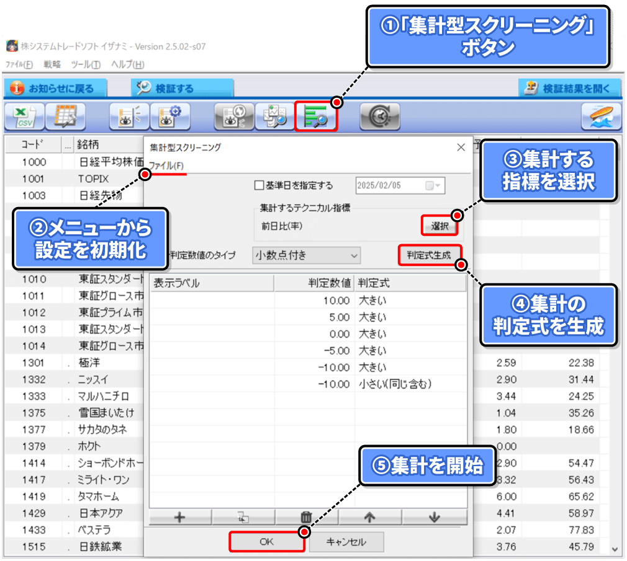627x561 pixels.
Task: Switch to the 検証する tab
Action: (183, 88)
